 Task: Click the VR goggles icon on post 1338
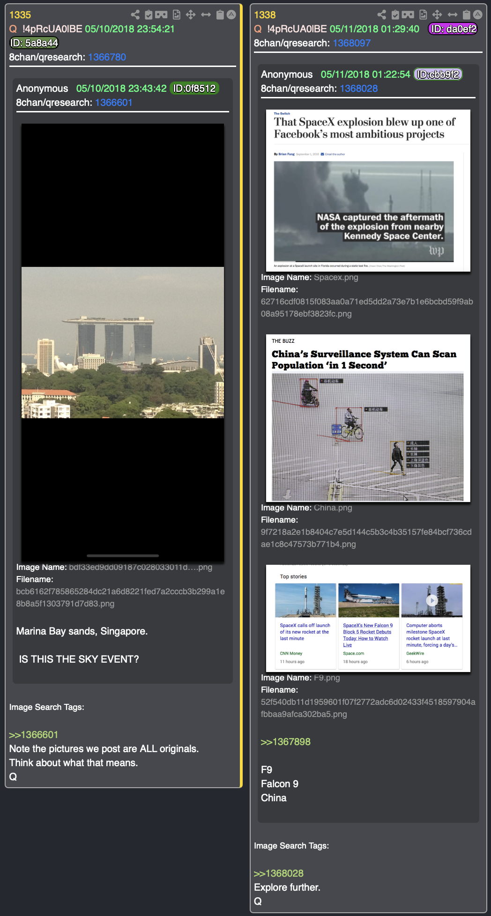pyautogui.click(x=408, y=15)
